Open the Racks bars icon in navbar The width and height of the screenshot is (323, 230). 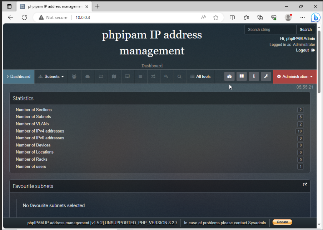click(x=140, y=76)
